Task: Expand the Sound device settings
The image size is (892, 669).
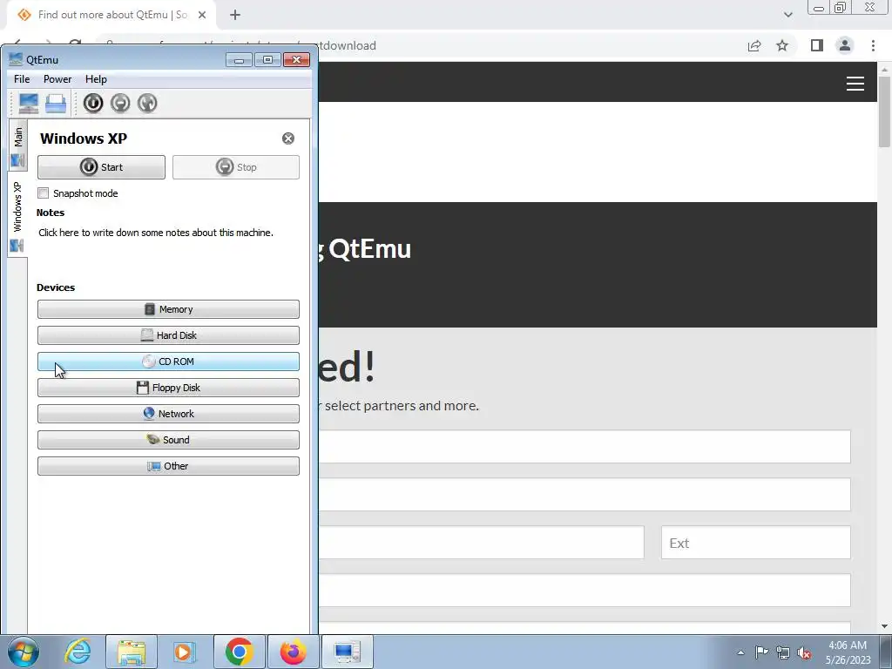Action: (168, 440)
